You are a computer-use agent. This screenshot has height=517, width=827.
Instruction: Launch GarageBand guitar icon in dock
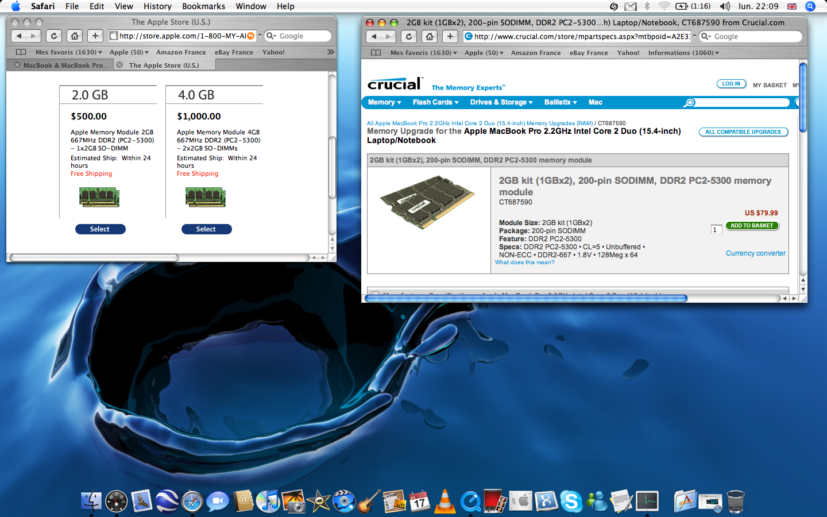(x=369, y=501)
